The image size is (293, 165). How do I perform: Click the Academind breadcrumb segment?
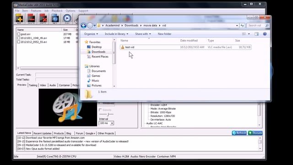pos(112,26)
